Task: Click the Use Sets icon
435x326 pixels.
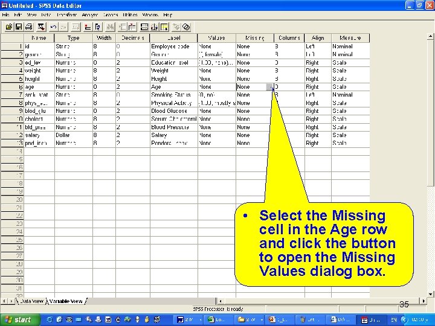Action: point(186,27)
